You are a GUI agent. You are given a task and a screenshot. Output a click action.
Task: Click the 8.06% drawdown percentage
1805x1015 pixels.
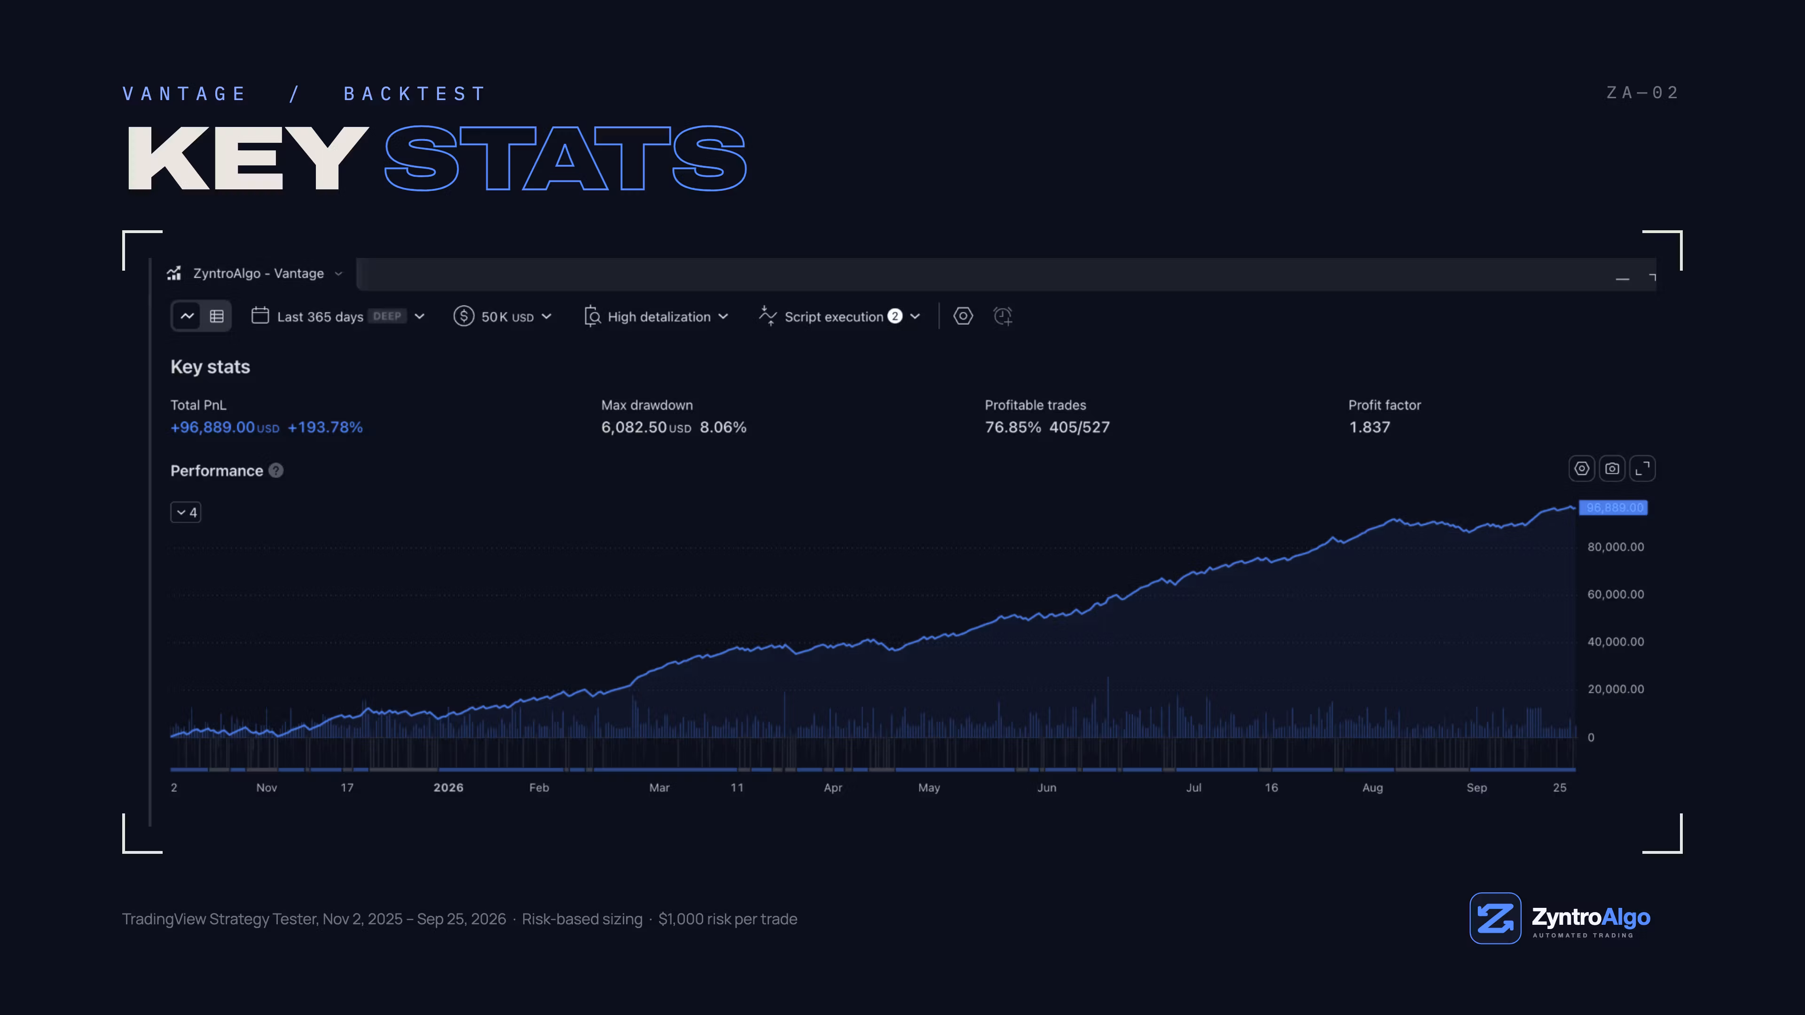coord(723,427)
